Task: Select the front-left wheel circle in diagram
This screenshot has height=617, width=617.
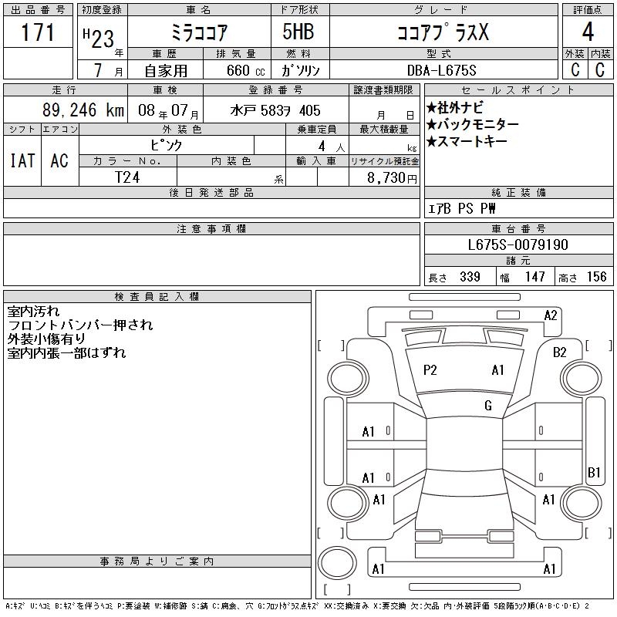Action: click(x=347, y=379)
